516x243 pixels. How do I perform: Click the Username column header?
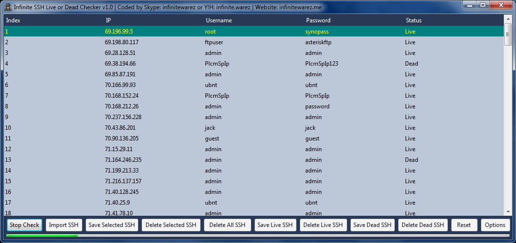coord(219,20)
